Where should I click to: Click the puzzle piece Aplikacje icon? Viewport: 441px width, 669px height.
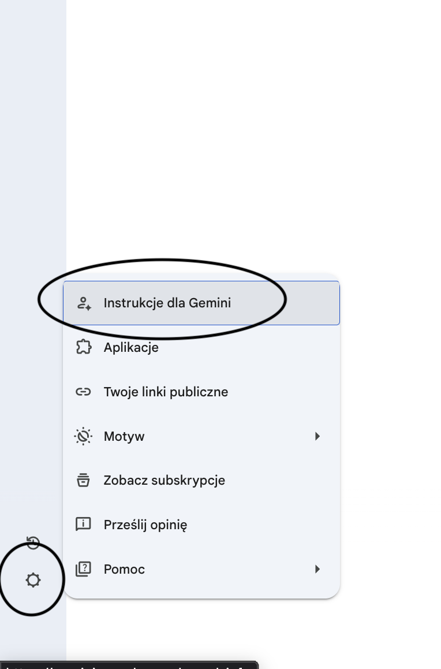[x=84, y=347]
